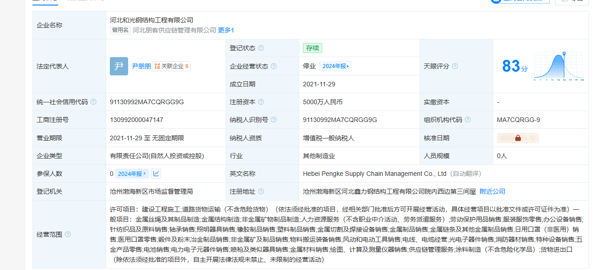Click help icon next to 登记状态
The height and width of the screenshot is (270, 594).
point(261,48)
